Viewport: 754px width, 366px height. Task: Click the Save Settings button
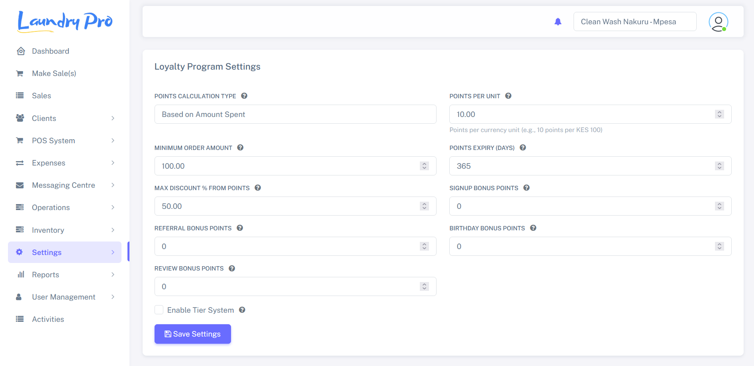tap(193, 334)
